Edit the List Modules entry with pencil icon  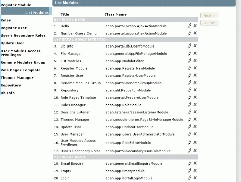(189, 61)
